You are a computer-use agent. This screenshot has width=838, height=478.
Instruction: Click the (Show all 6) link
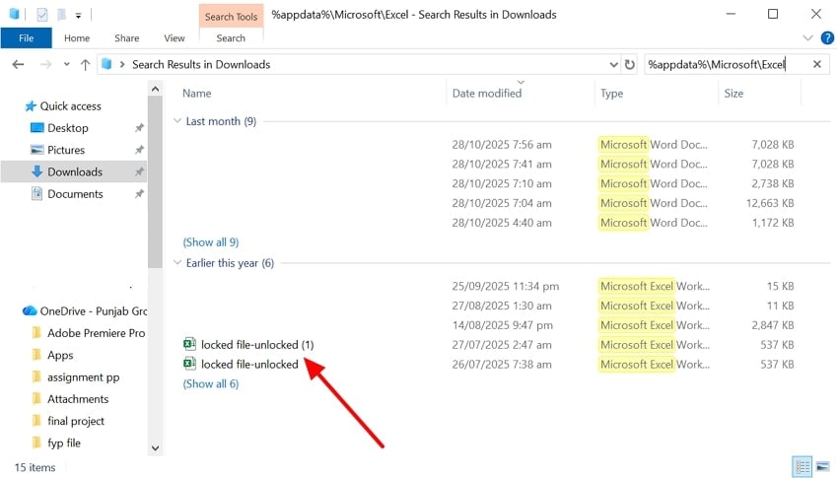pyautogui.click(x=211, y=383)
